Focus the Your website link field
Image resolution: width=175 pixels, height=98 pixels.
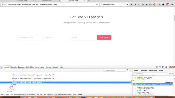click(x=30, y=38)
